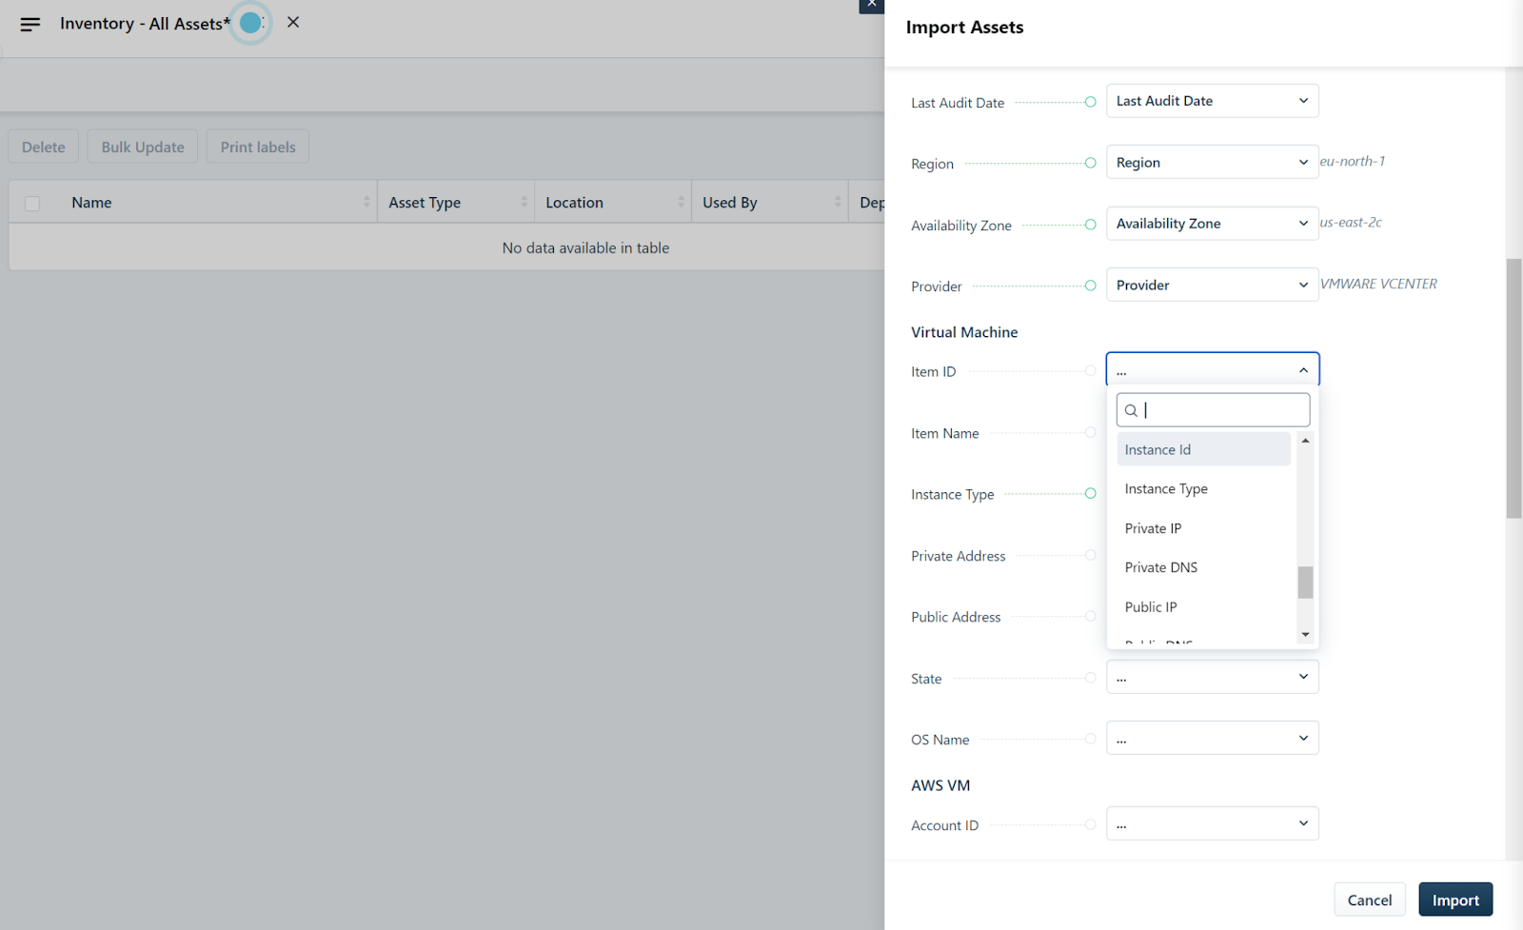Click the VMWARE VCENTER sample value

pos(1378,284)
